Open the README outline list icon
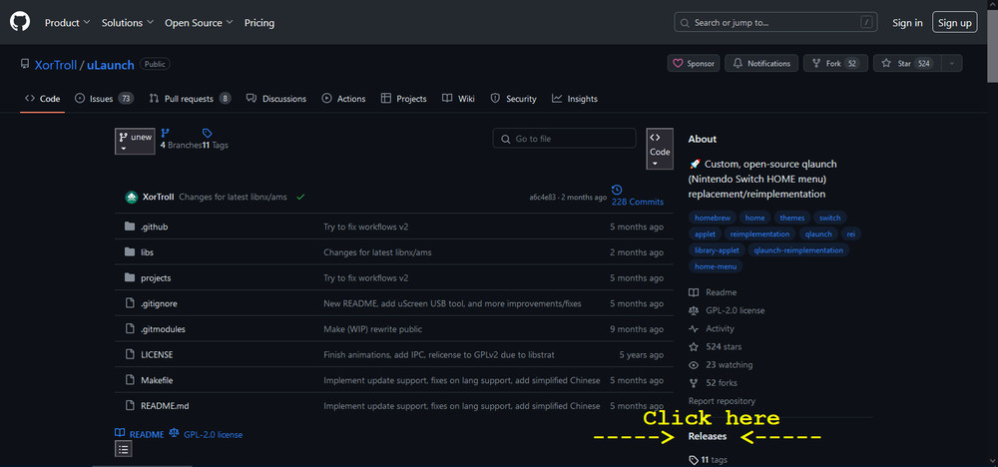998x467 pixels. pos(124,449)
